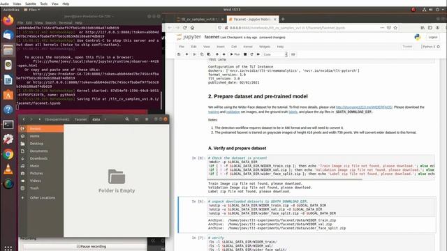Cut selected cells with scissors icon

click(195, 54)
